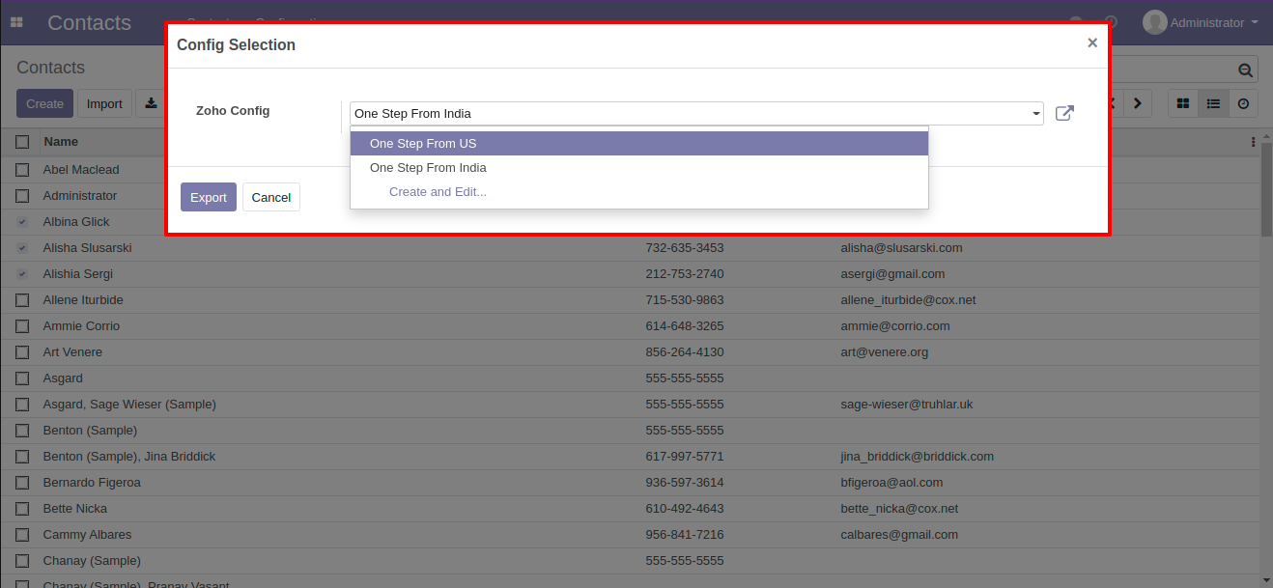Image resolution: width=1273 pixels, height=588 pixels.
Task: Open the Zoho Config external link icon
Action: 1064,113
